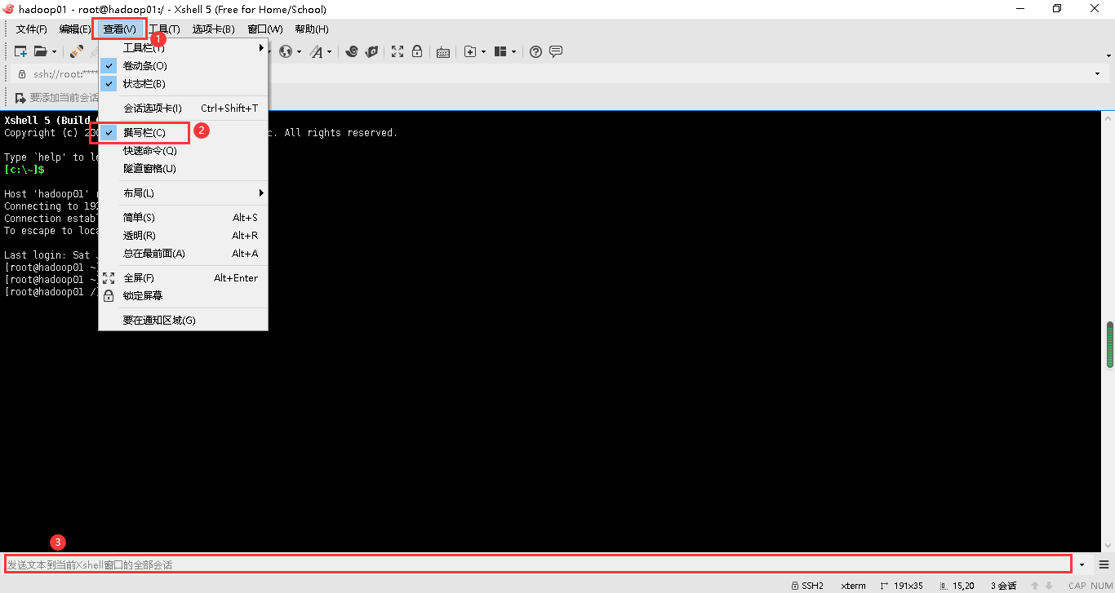
Task: Toggle the 状态栏(B) checkmark option
Action: (x=183, y=83)
